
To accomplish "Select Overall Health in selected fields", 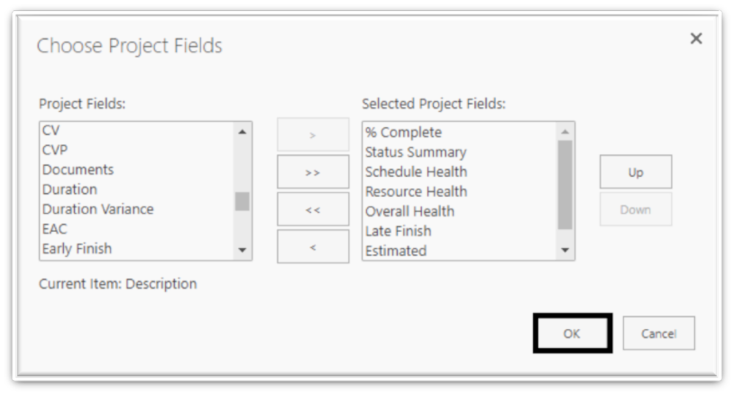I will click(x=410, y=211).
